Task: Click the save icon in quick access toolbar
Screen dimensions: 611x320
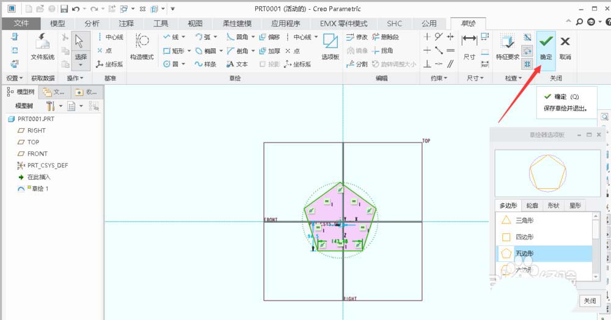Action: click(x=64, y=9)
